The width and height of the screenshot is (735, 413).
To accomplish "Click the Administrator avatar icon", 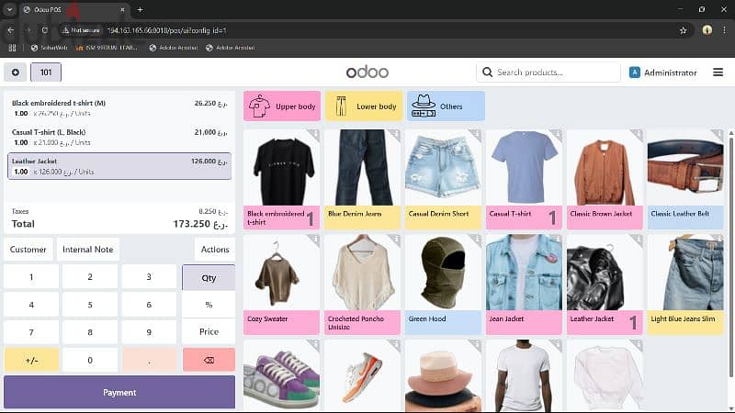I will pos(635,73).
